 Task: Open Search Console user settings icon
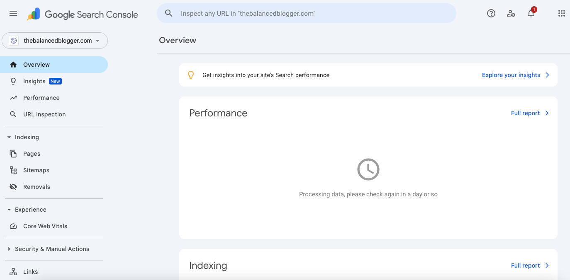[511, 14]
